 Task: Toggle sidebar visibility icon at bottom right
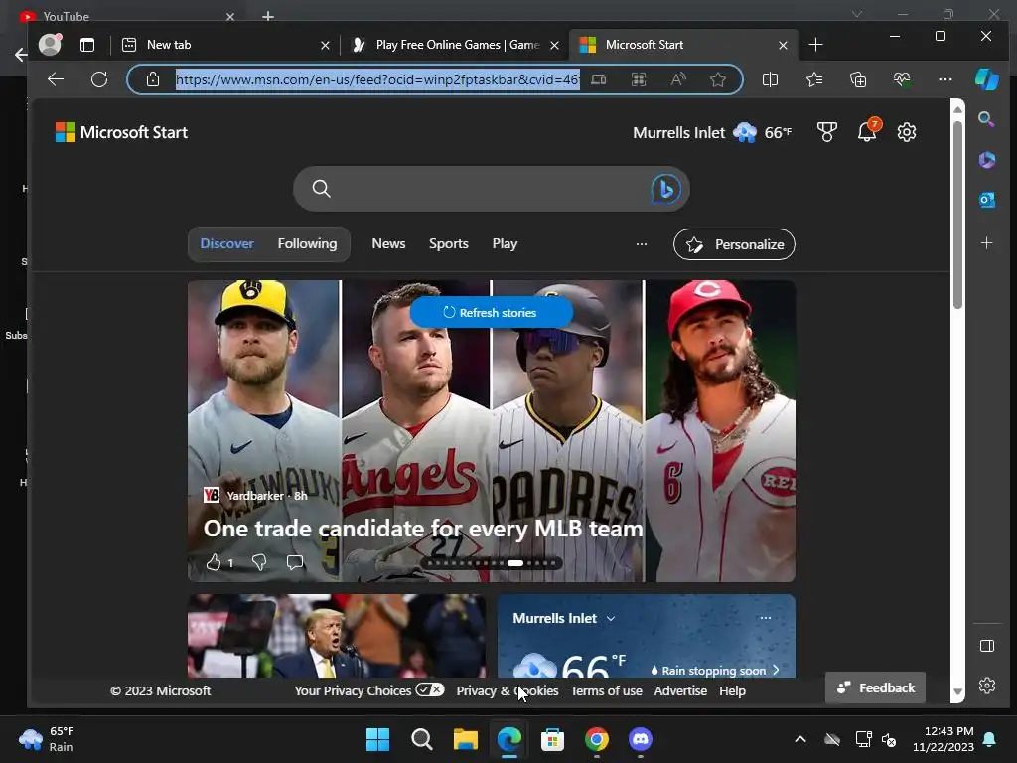tap(986, 646)
